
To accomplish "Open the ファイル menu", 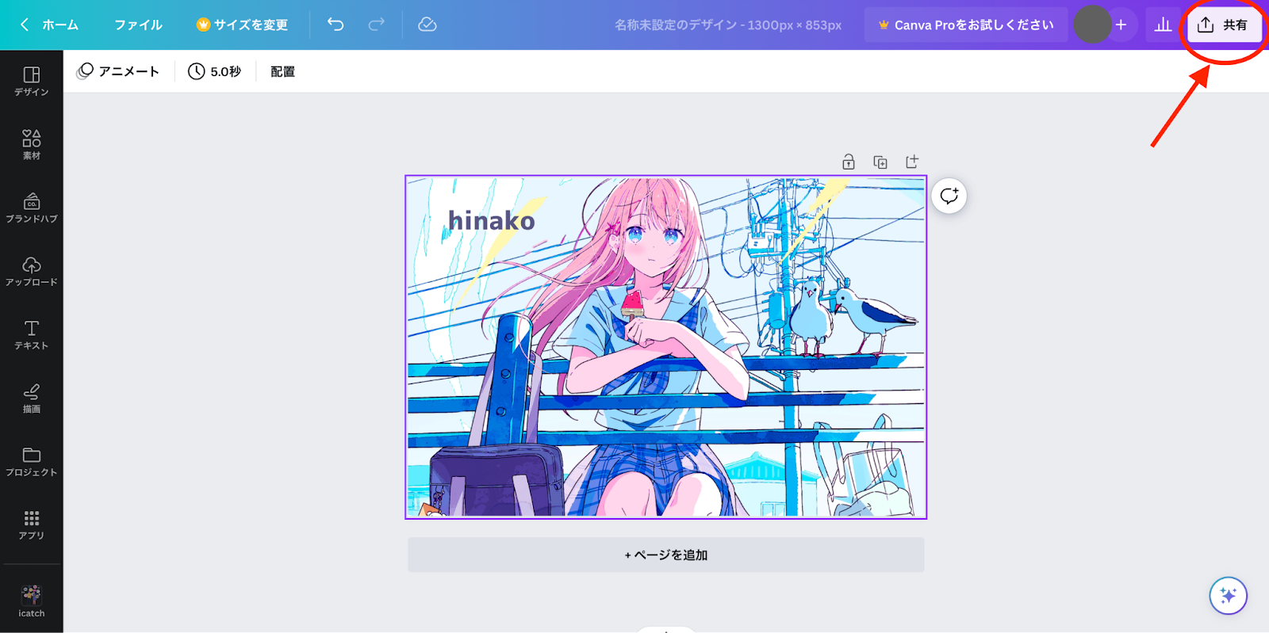I will coord(138,25).
